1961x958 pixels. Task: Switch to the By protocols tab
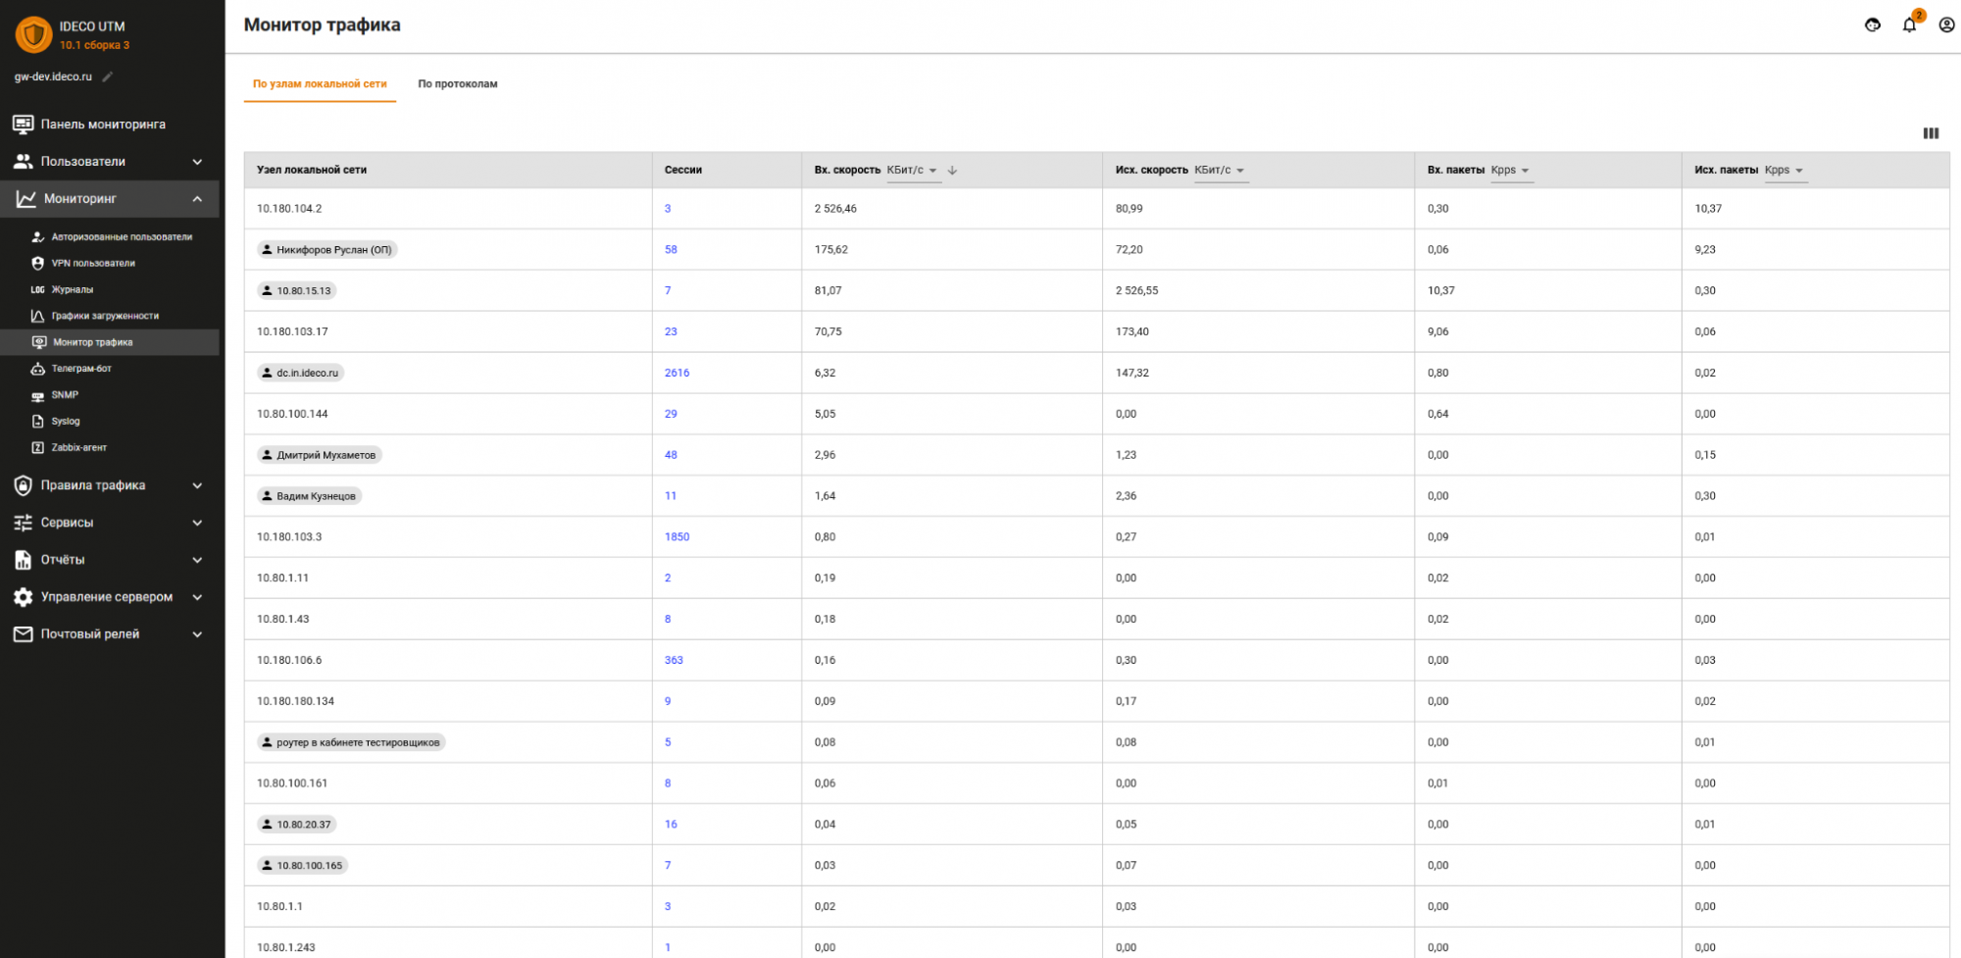[x=457, y=84]
